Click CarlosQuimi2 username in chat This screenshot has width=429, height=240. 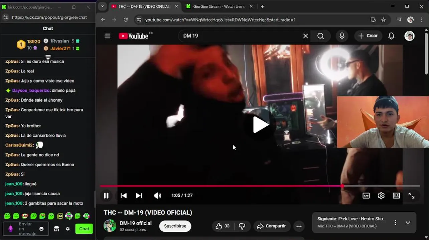pyautogui.click(x=19, y=145)
